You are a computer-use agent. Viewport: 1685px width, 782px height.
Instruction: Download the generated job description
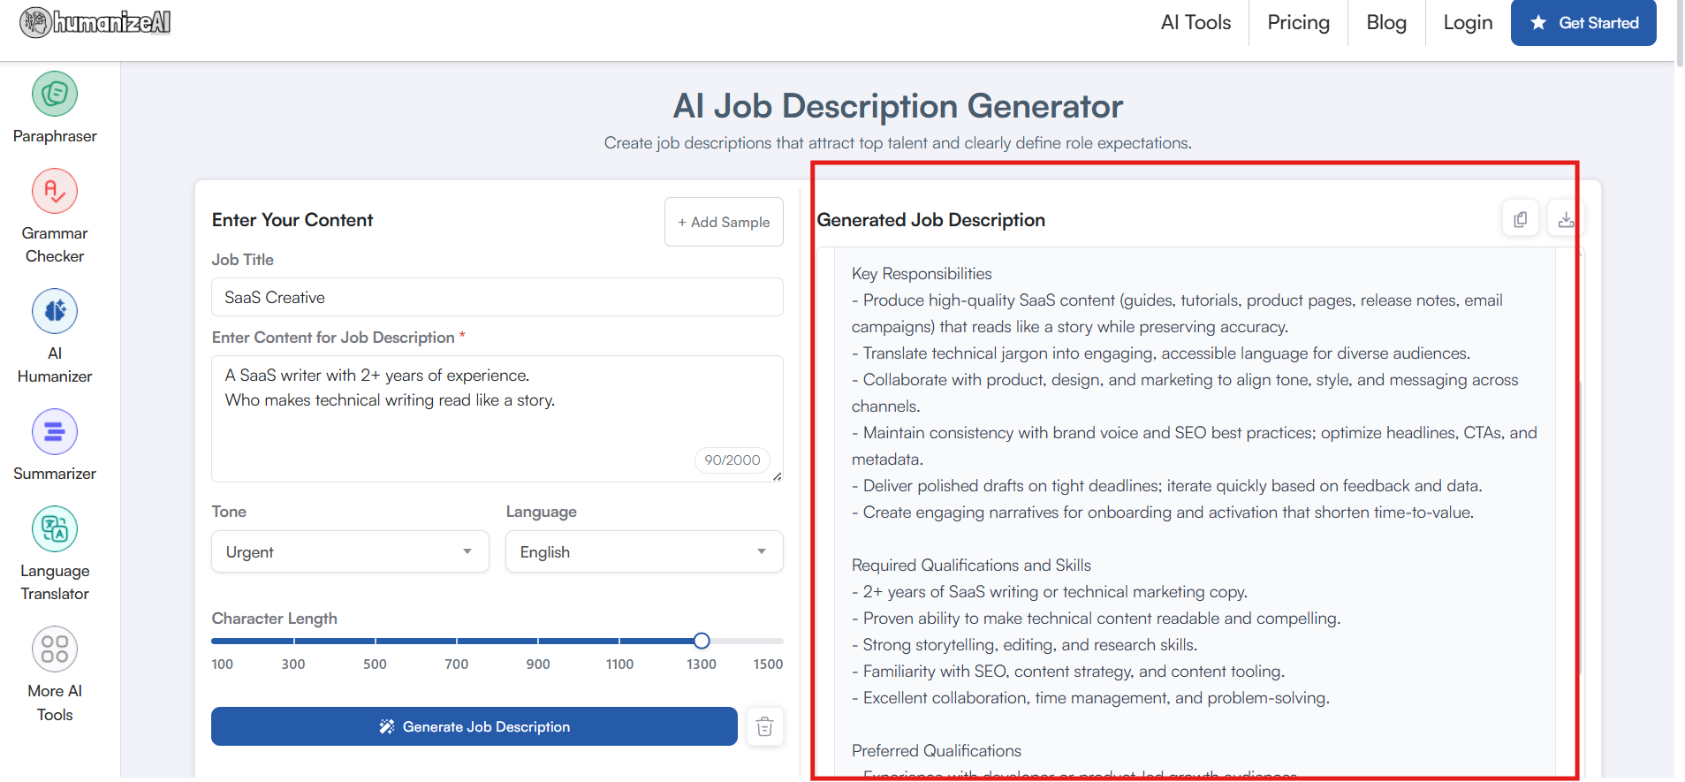(1566, 219)
